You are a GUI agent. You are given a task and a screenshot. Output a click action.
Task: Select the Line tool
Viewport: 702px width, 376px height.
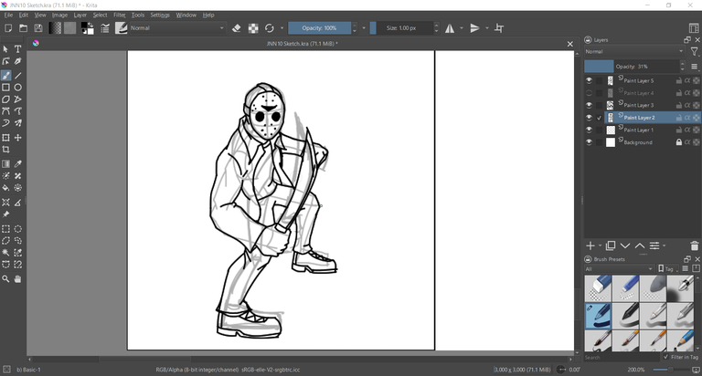[18, 76]
